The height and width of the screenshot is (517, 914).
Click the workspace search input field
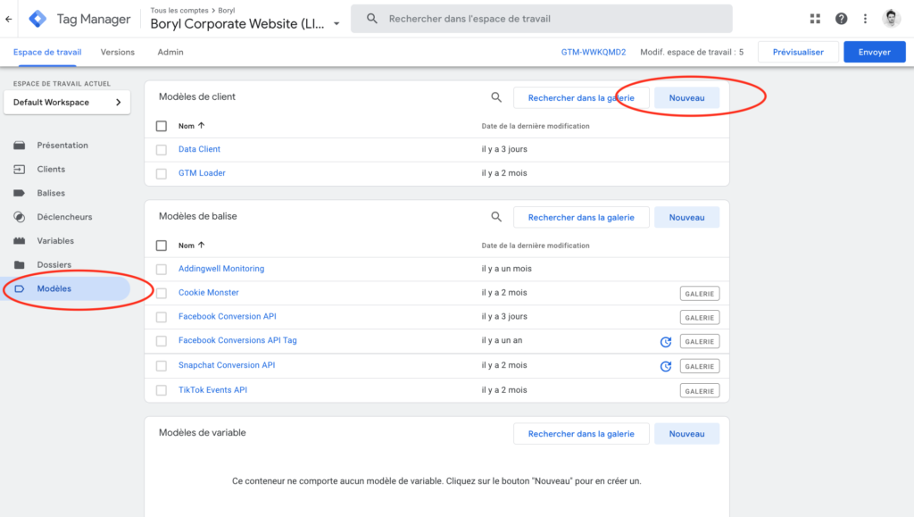[542, 19]
